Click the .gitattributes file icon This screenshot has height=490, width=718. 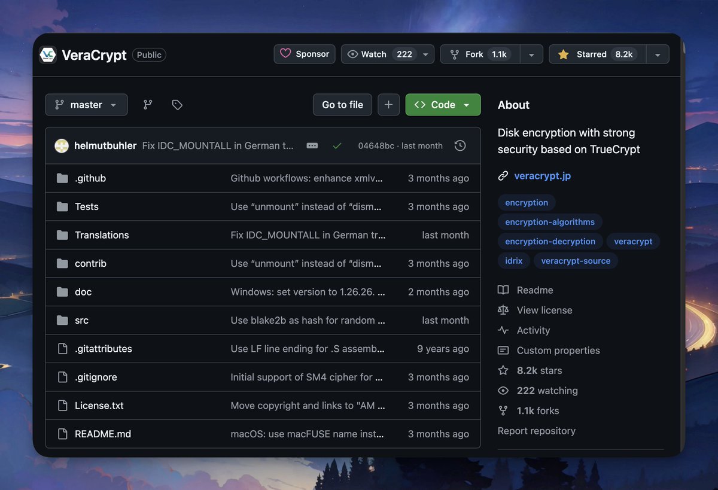[x=62, y=349]
